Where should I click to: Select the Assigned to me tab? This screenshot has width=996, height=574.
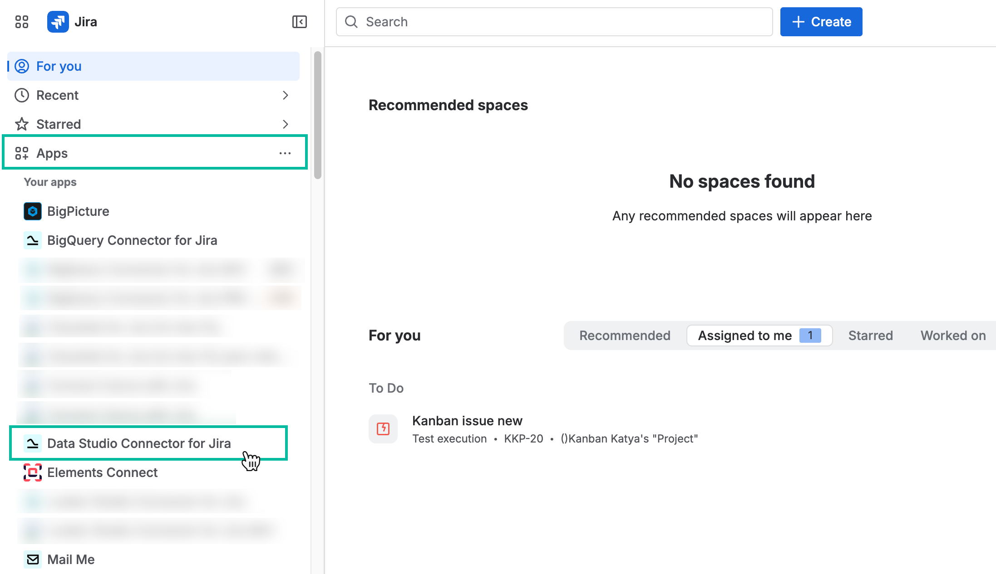tap(759, 336)
